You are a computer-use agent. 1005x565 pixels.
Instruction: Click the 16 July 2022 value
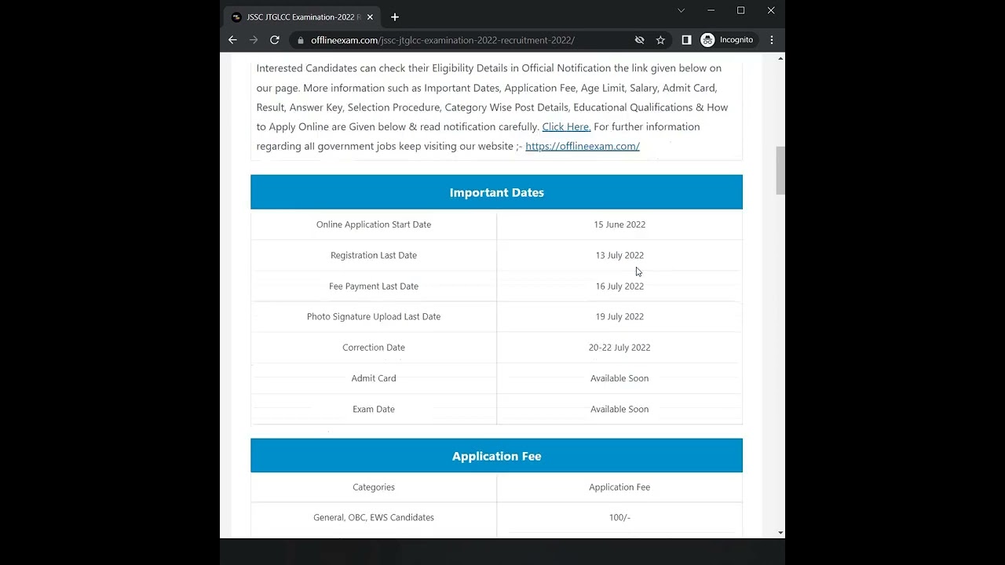point(619,286)
